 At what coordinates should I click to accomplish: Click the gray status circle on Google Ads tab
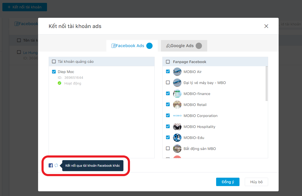199,46
